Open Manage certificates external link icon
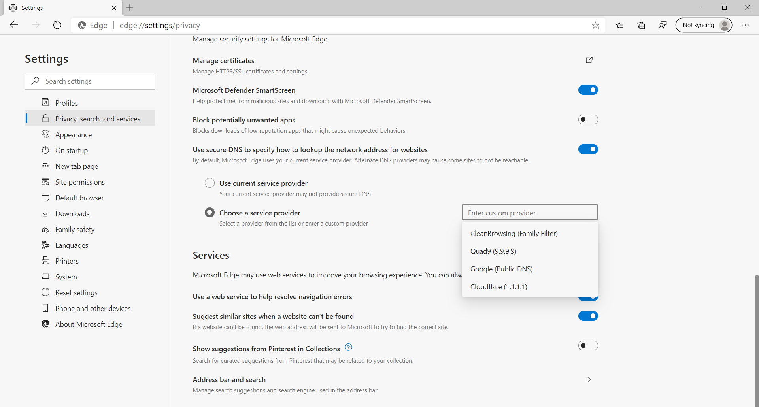Viewport: 759px width, 407px height. pos(589,60)
